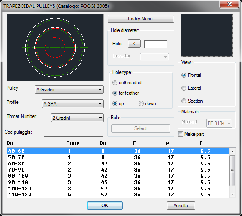Click the scroll up arrow in the table
242x216 pixels.
232,152
